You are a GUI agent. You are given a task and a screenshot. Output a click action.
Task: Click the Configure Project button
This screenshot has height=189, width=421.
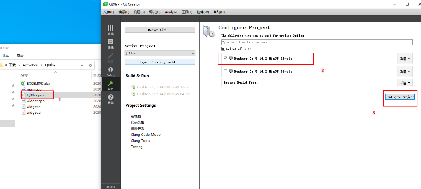pos(400,97)
